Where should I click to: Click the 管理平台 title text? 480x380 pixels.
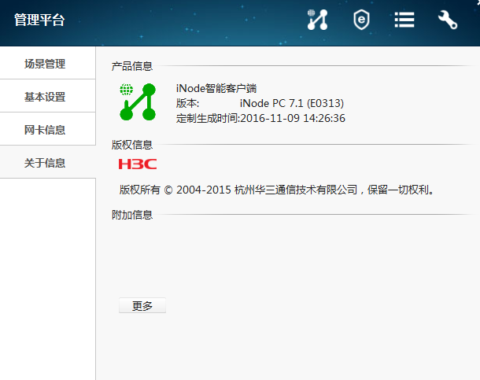coord(39,20)
